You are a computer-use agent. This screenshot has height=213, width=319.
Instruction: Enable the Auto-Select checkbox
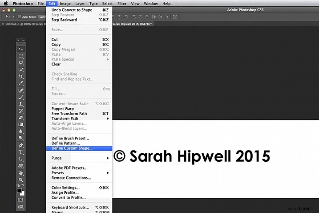pos(19,17)
